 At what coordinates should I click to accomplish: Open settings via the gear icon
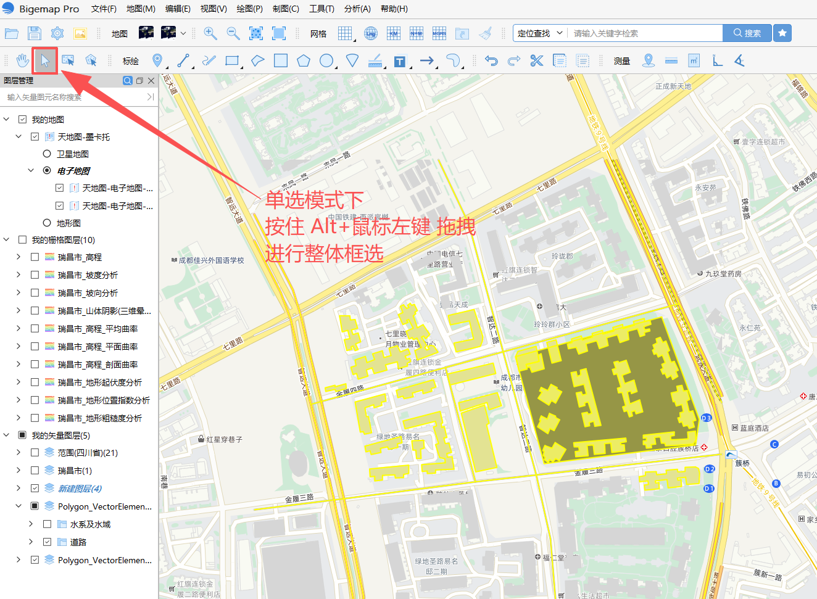pos(57,33)
